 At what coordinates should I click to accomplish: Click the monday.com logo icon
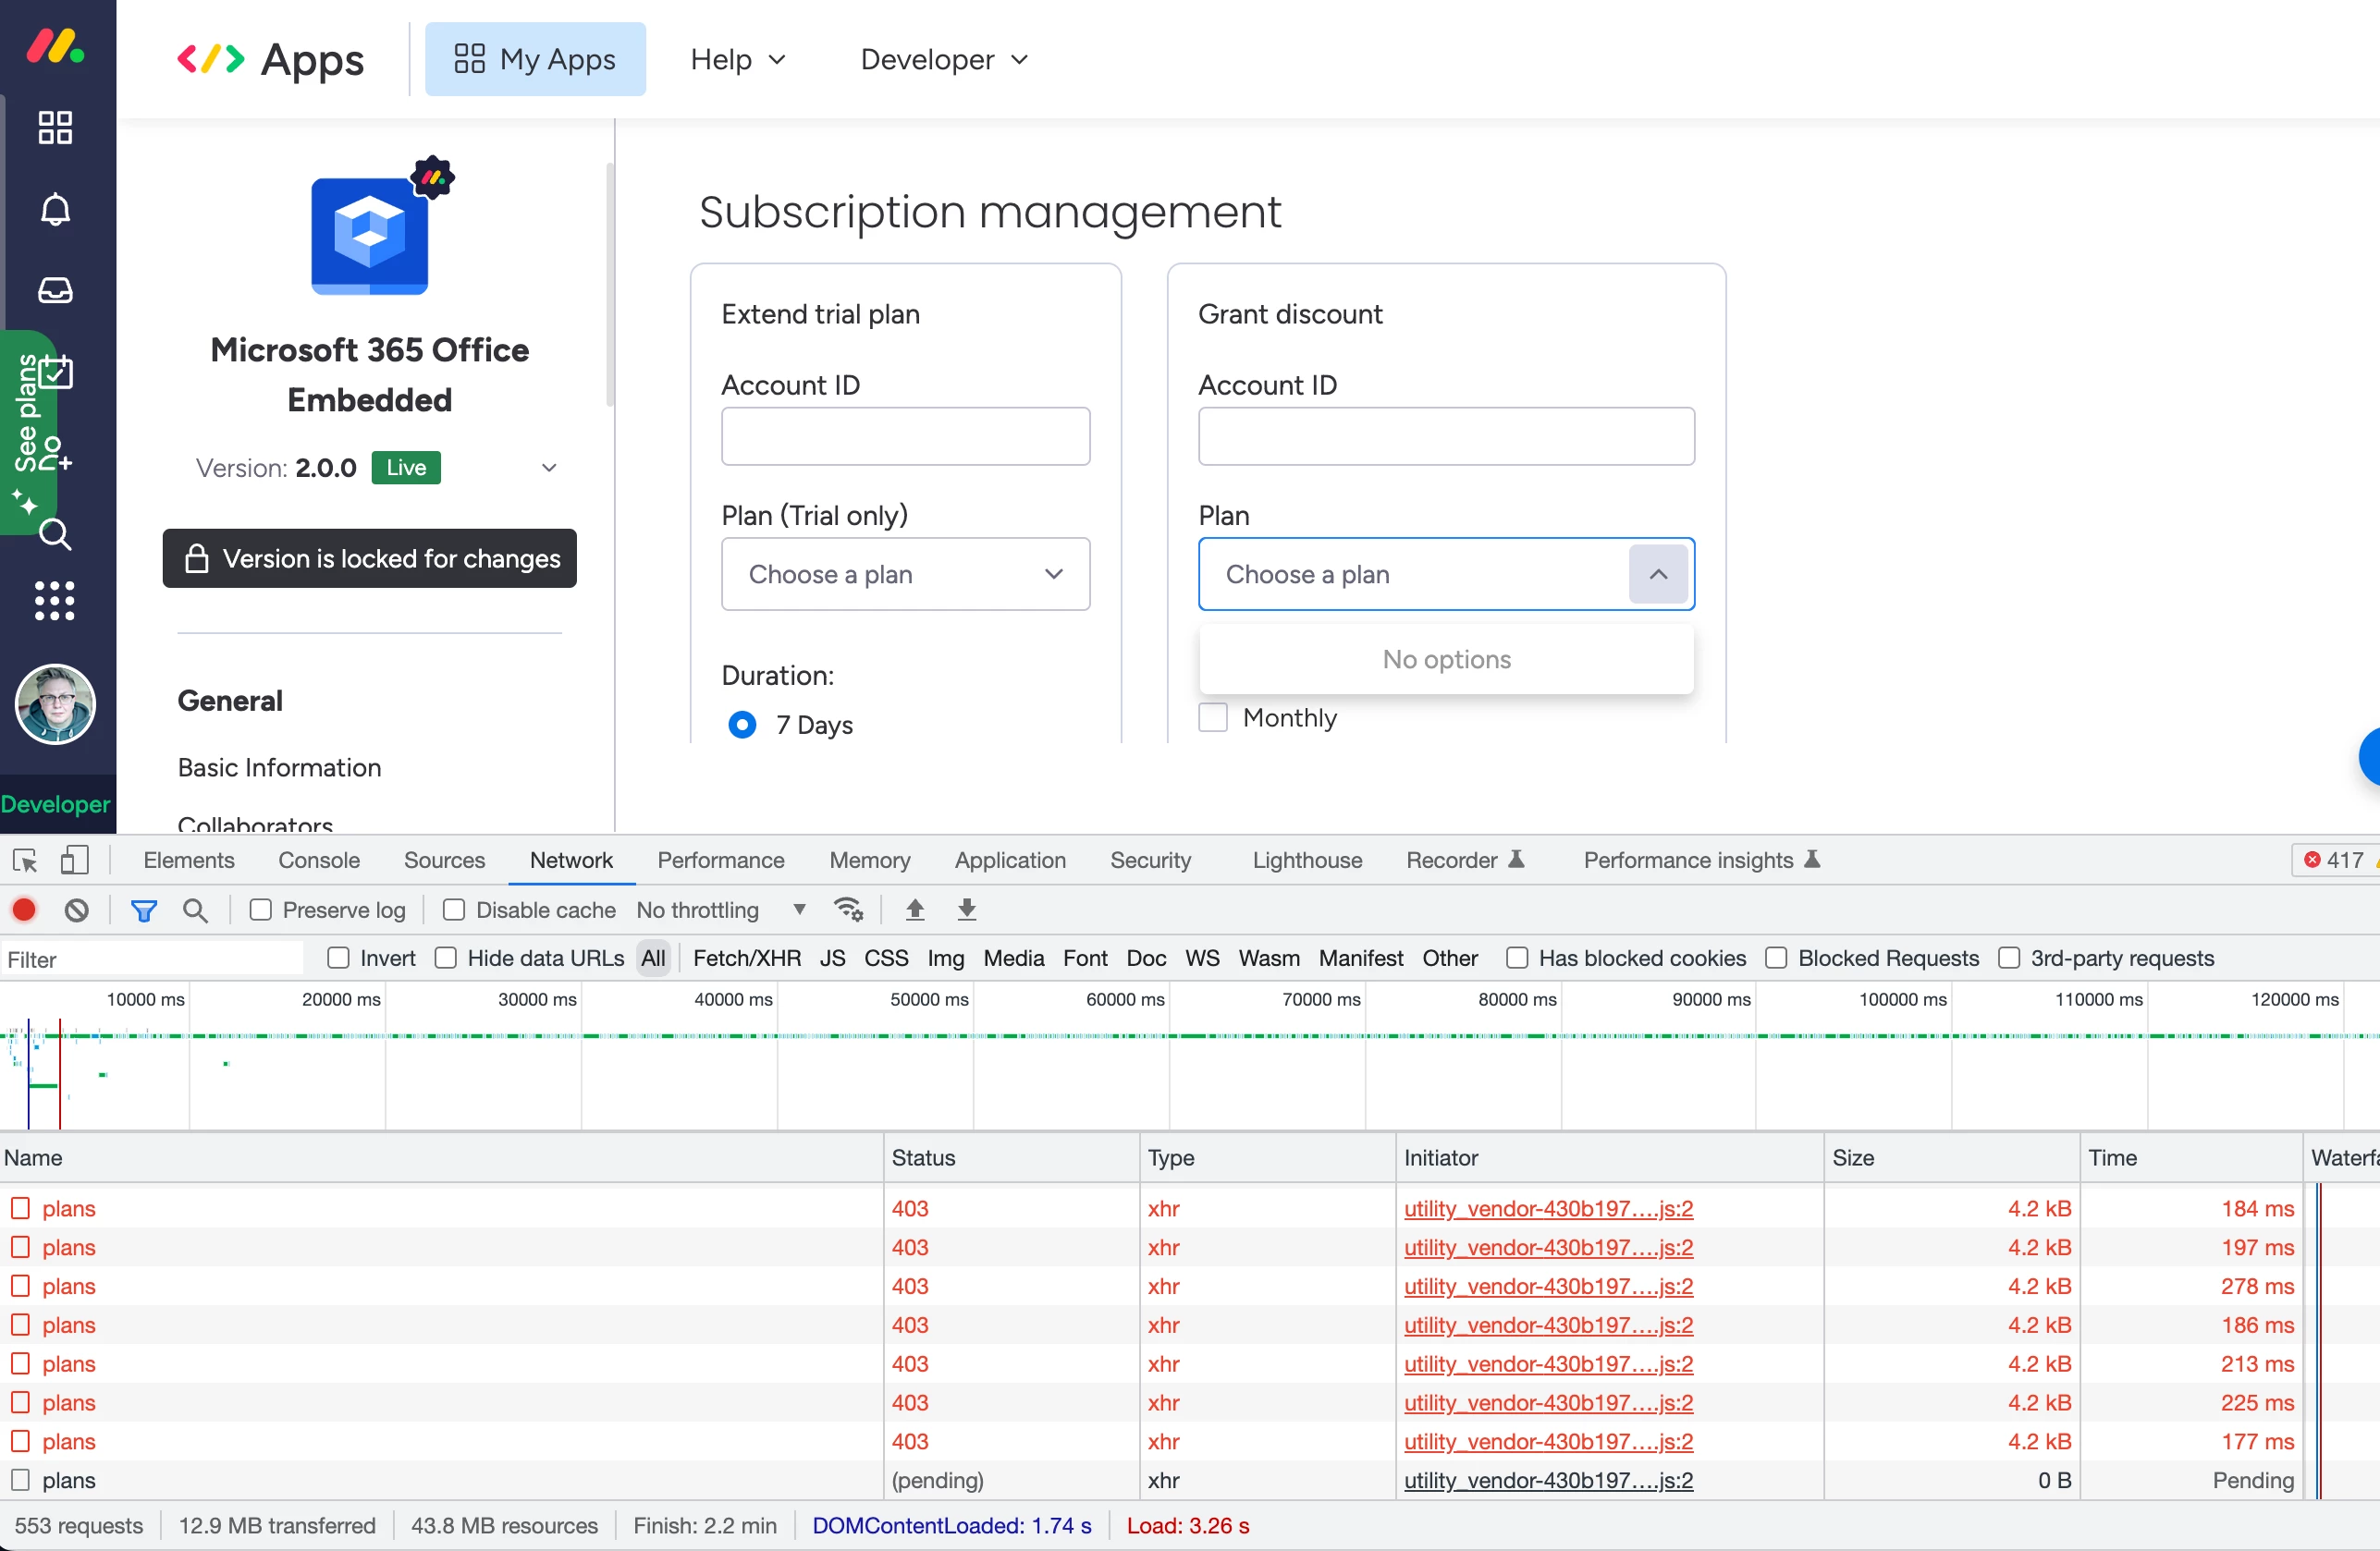pos(55,46)
